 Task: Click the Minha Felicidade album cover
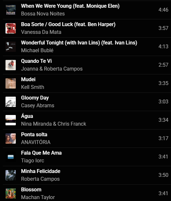11,175
